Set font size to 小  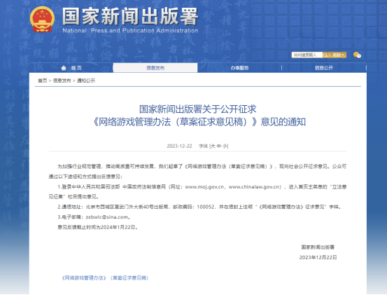tap(225, 146)
